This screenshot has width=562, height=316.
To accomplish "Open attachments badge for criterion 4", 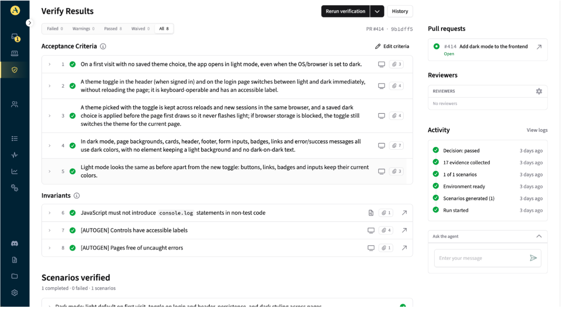I will [x=396, y=146].
